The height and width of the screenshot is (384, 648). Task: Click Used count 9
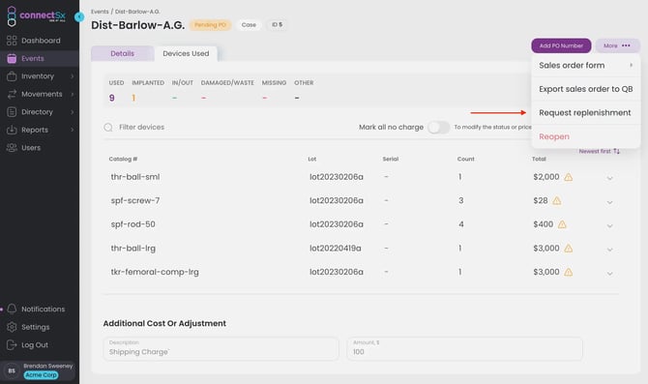click(x=111, y=98)
